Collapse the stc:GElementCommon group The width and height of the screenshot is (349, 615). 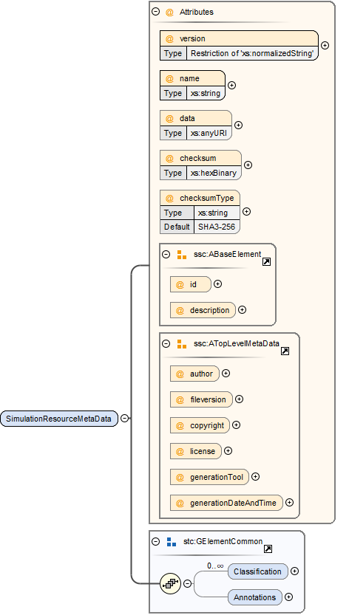(155, 542)
